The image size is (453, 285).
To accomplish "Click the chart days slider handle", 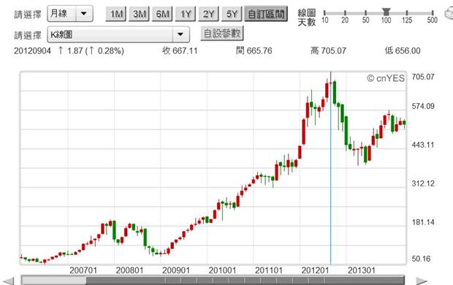I will pyautogui.click(x=386, y=12).
